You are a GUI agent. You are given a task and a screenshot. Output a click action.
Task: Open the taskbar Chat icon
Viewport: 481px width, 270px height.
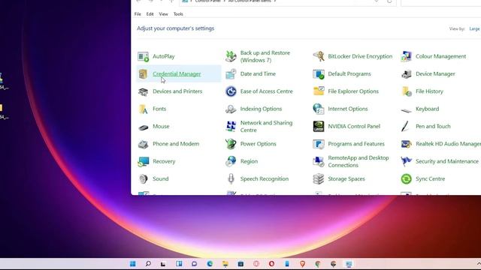tap(195, 264)
